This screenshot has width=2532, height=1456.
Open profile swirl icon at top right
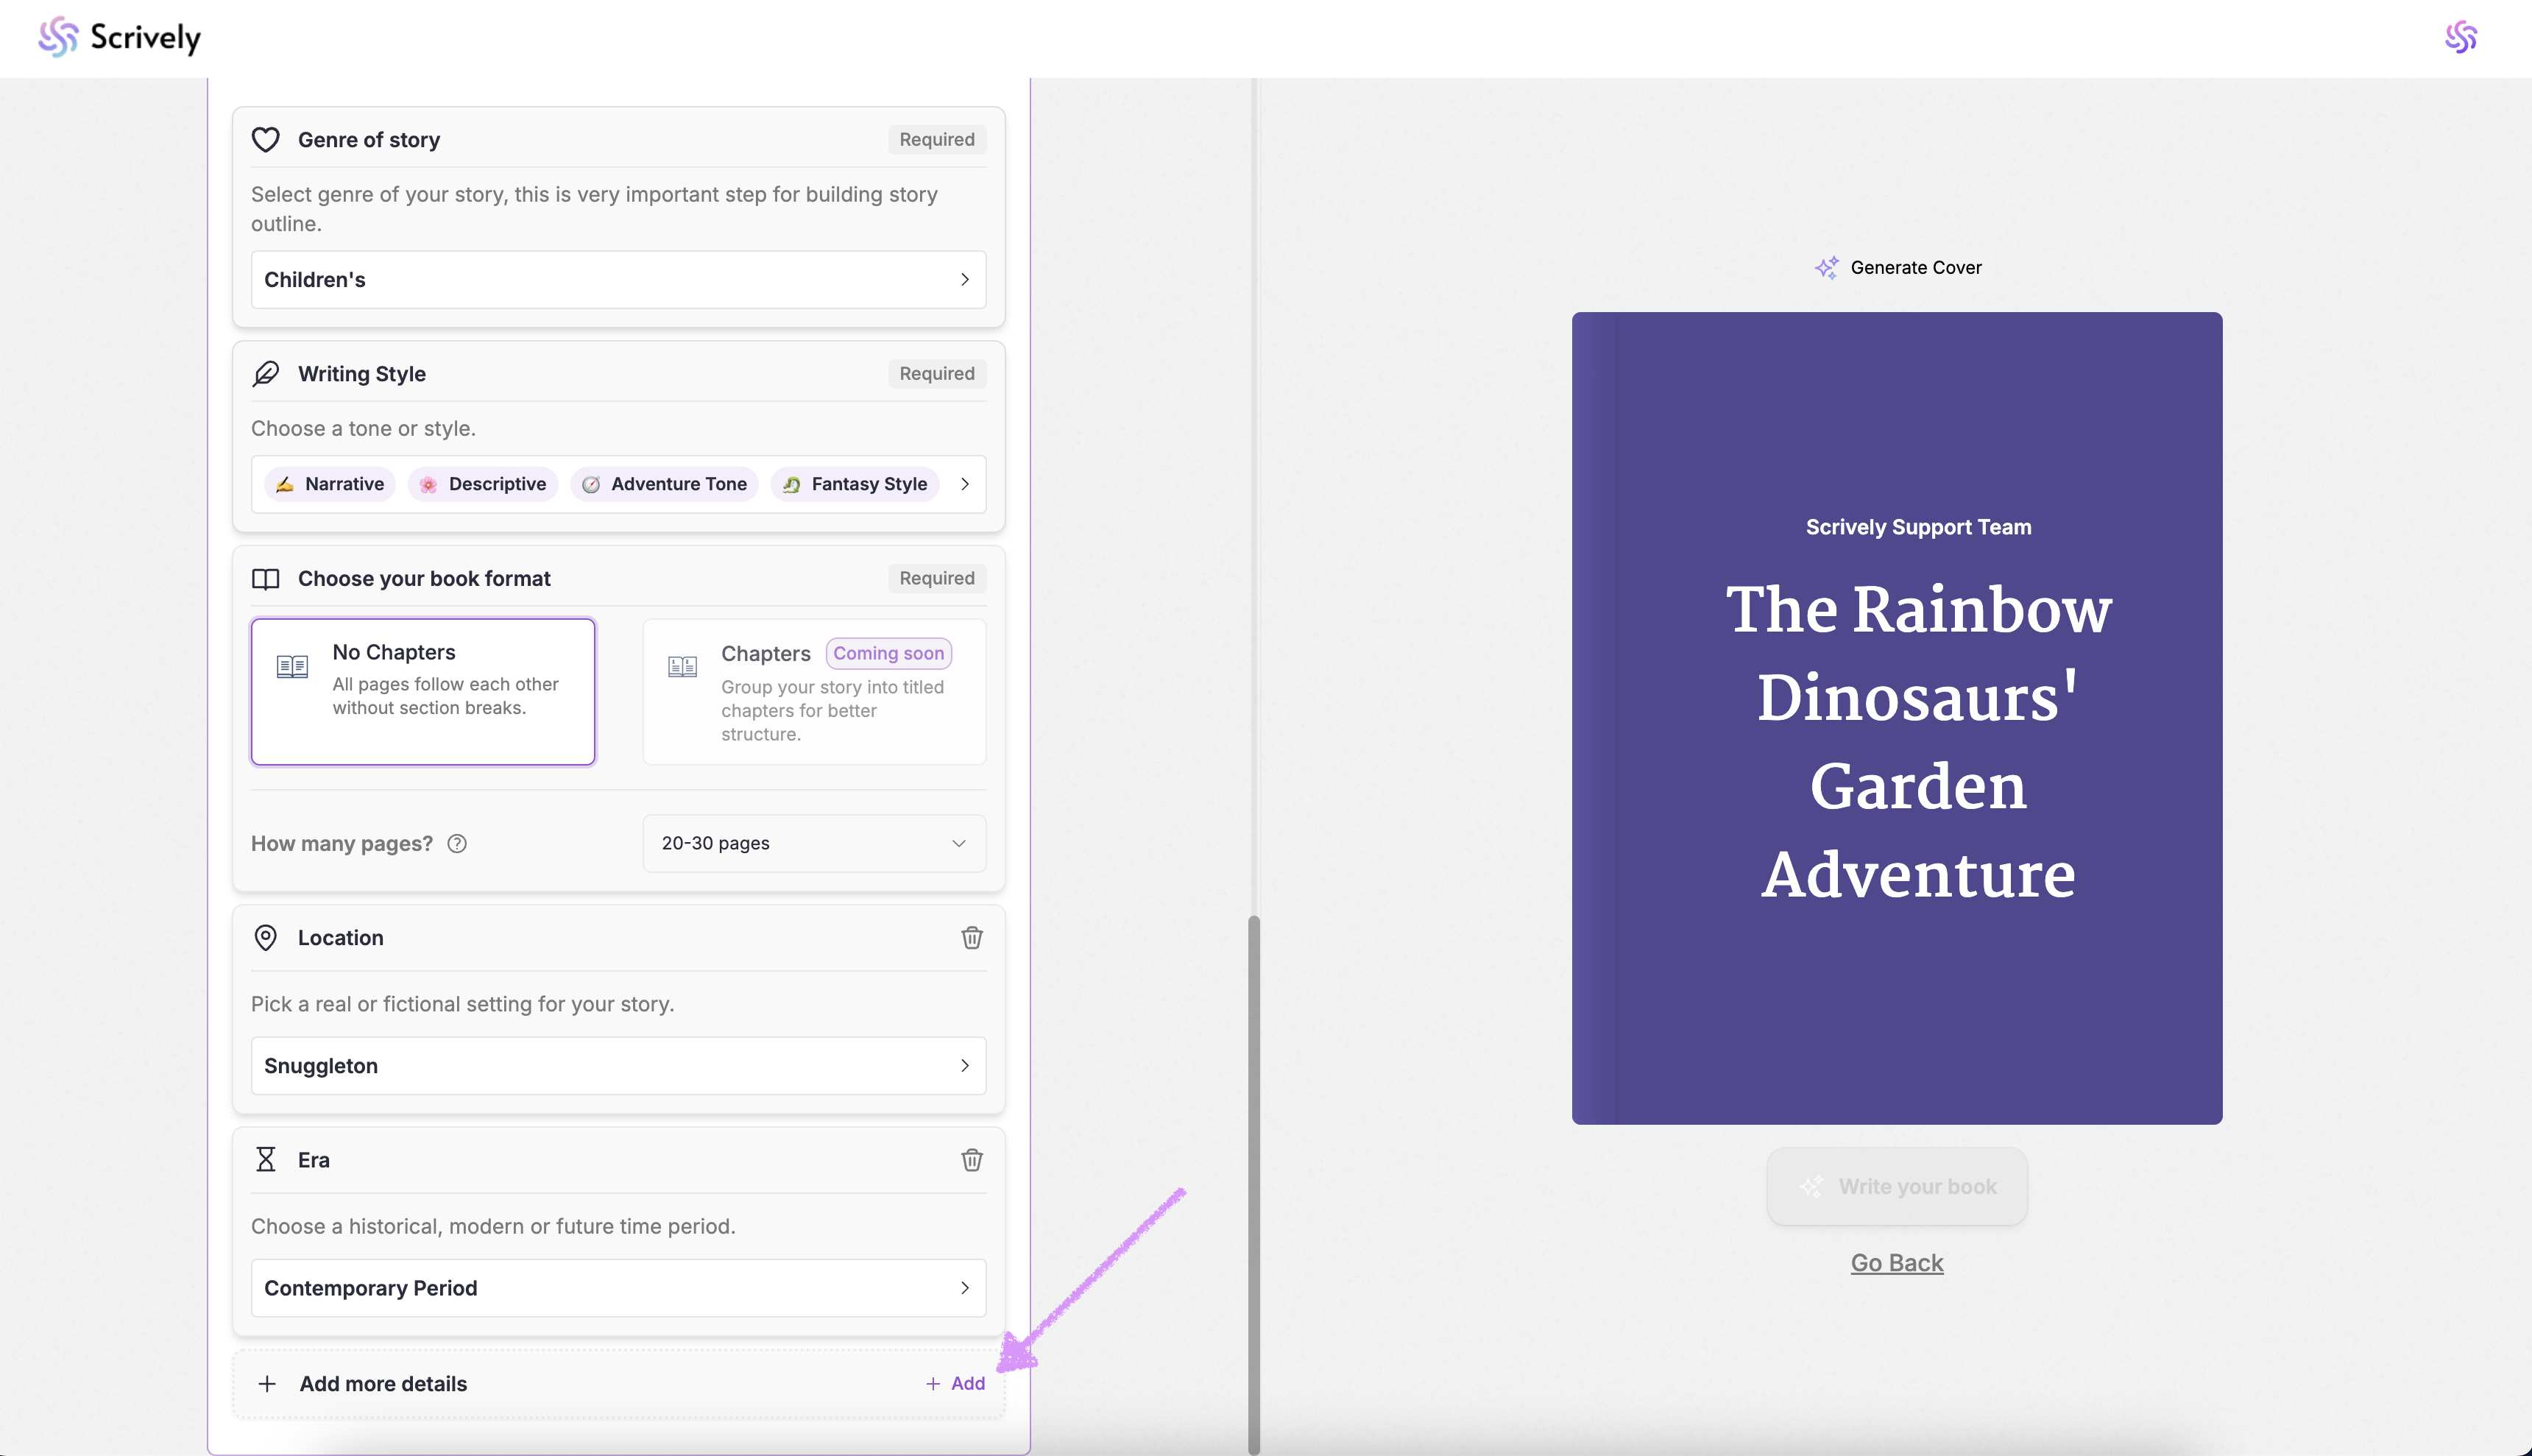[x=2460, y=38]
